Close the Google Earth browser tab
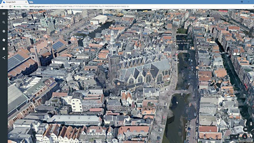Screen dimensions: 254x143 26,2
